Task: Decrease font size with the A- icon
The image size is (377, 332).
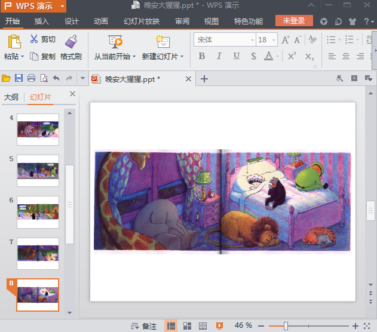Action: pyautogui.click(x=298, y=39)
